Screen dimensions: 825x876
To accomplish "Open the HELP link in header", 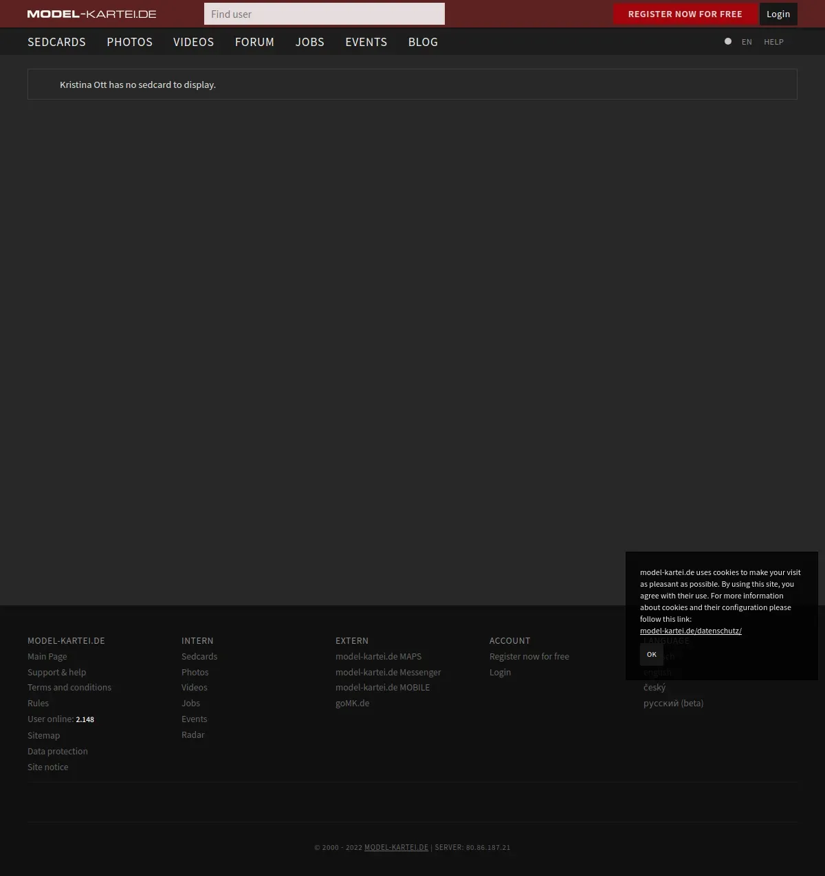I will click(x=773, y=42).
